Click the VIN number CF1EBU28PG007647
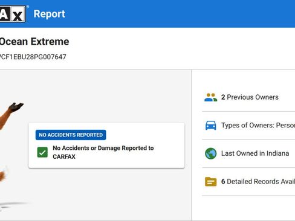The image size is (295, 221). (x=33, y=57)
